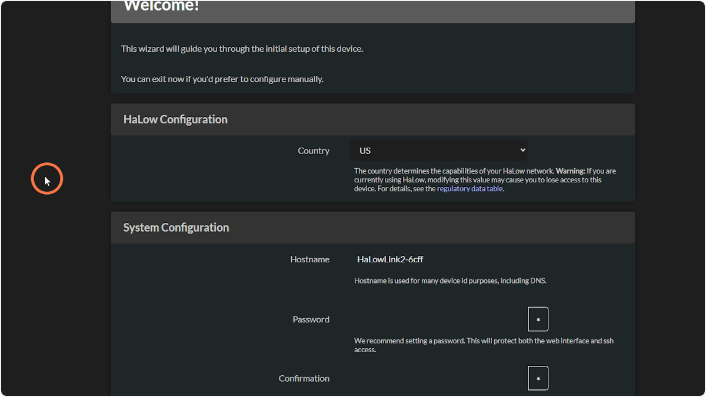The width and height of the screenshot is (706, 397).
Task: Open the regulatory data table link
Action: 469,188
